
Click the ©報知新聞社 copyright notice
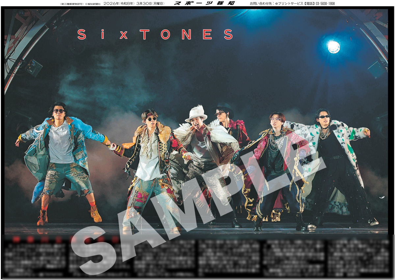coord(92,4)
